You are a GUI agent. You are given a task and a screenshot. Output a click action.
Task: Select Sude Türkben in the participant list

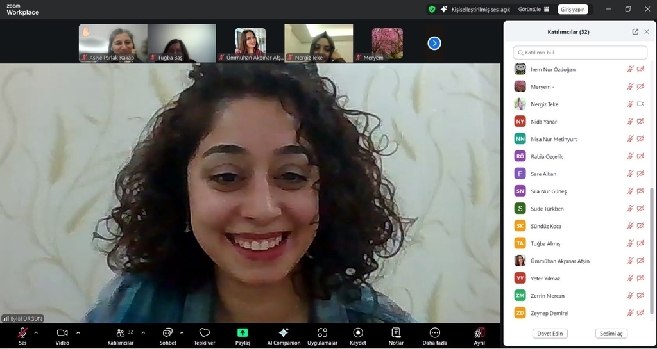pos(547,209)
